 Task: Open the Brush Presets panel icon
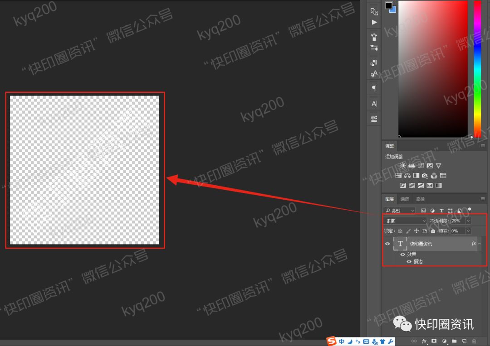tap(374, 37)
